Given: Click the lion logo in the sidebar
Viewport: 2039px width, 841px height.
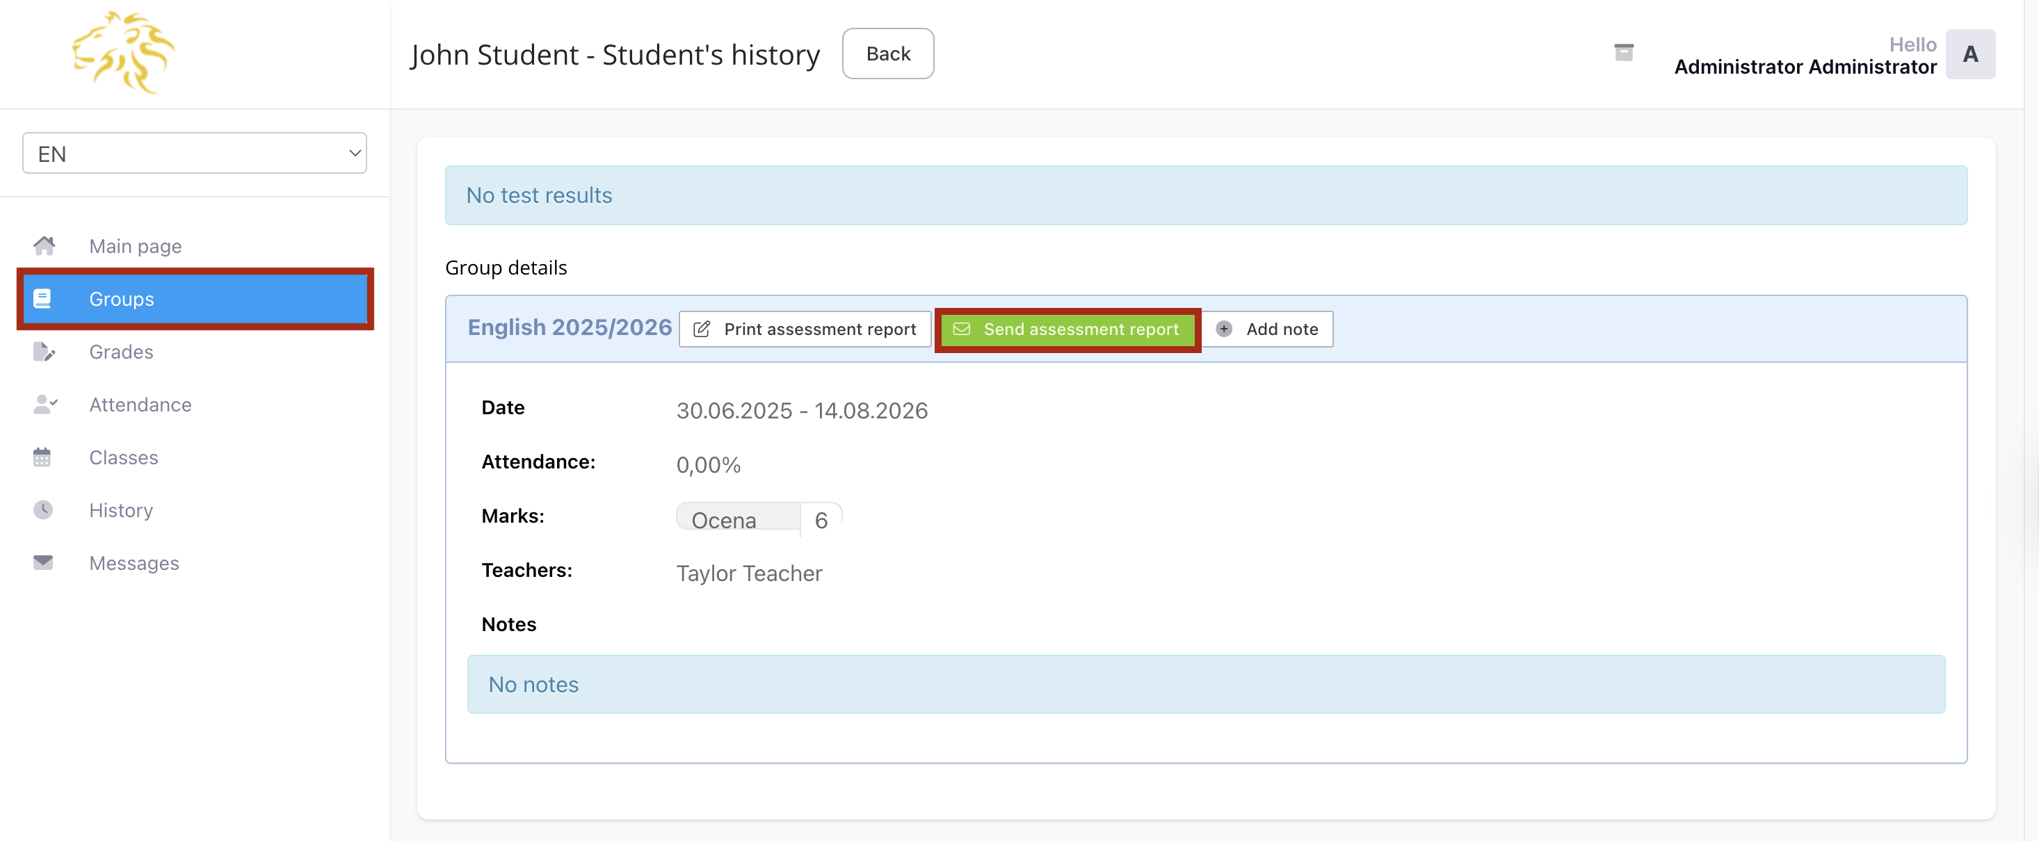Looking at the screenshot, I should [124, 54].
